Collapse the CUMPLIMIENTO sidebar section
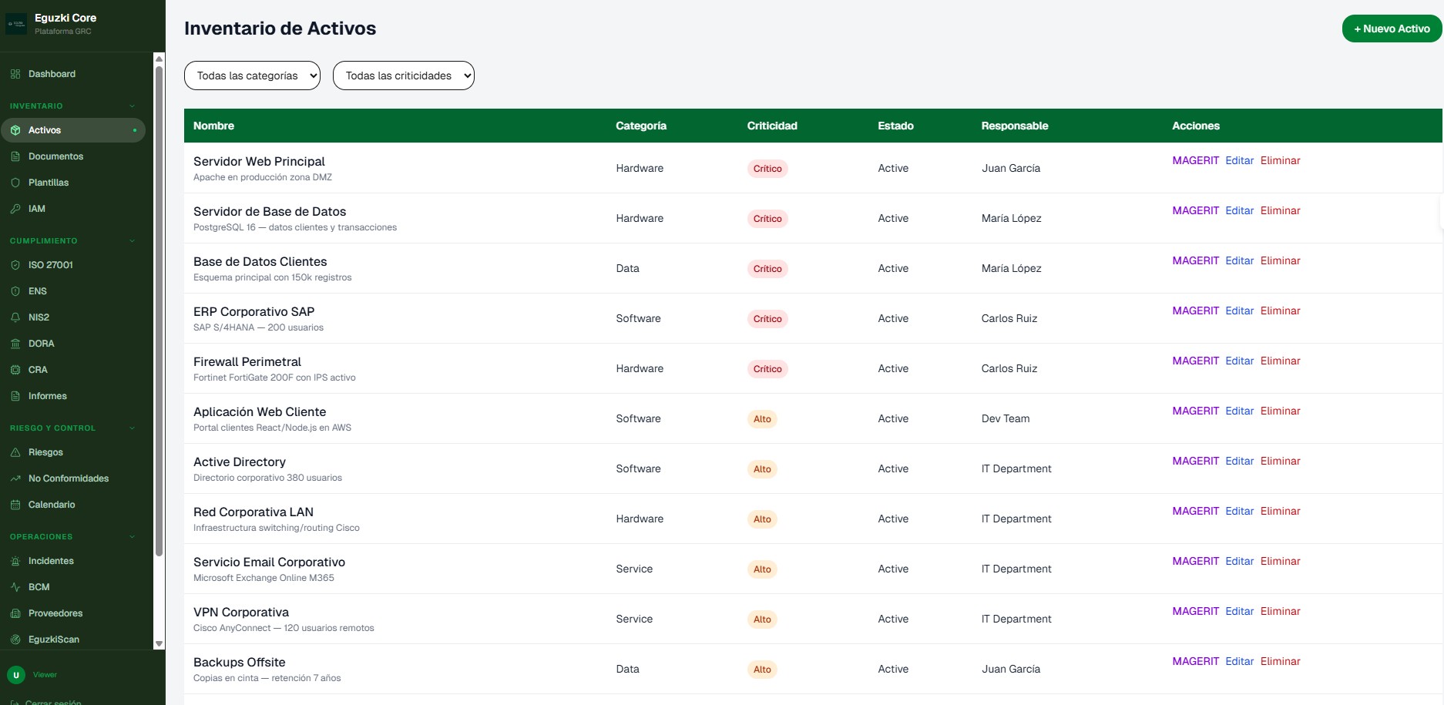 [x=132, y=241]
